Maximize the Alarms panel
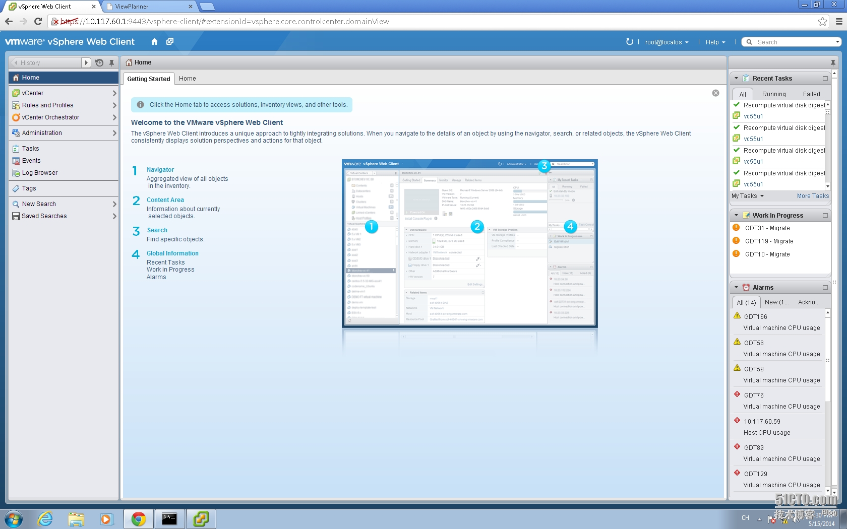847x529 pixels. click(825, 288)
